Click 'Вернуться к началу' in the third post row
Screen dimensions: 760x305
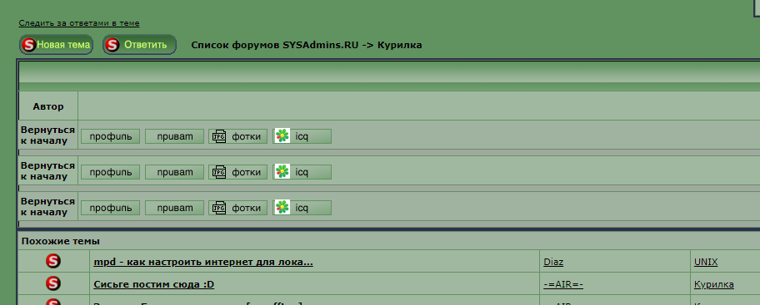click(47, 207)
